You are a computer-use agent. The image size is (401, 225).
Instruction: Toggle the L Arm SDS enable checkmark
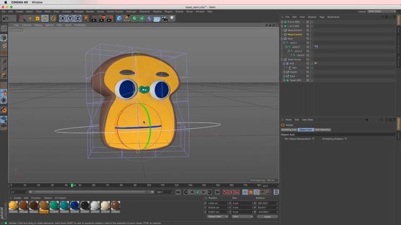click(312, 26)
